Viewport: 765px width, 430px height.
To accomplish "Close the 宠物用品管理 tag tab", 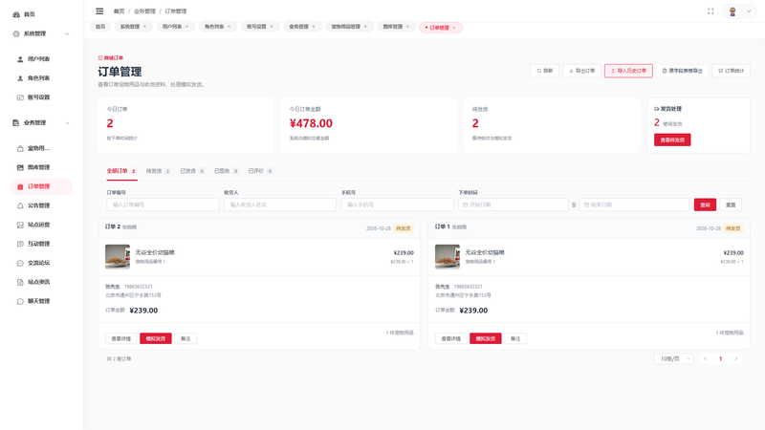I will tap(365, 27).
